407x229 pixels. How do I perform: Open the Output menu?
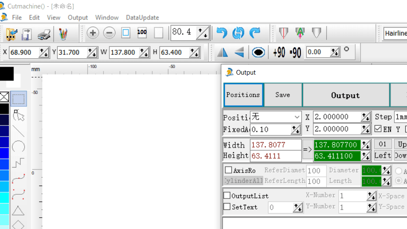point(78,17)
